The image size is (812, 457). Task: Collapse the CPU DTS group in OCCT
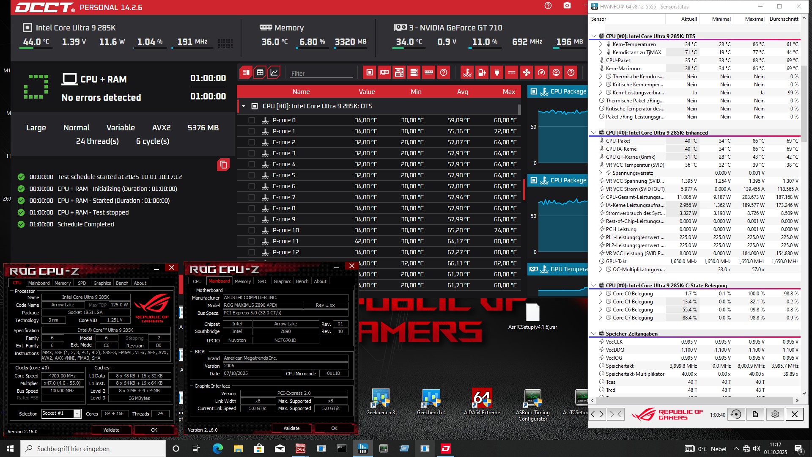pyautogui.click(x=244, y=106)
